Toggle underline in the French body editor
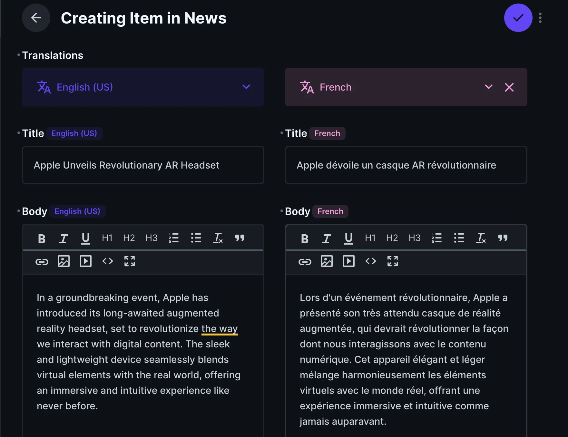 348,238
